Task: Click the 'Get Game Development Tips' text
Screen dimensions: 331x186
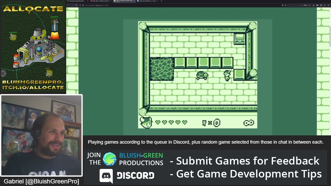Action: [x=246, y=174]
